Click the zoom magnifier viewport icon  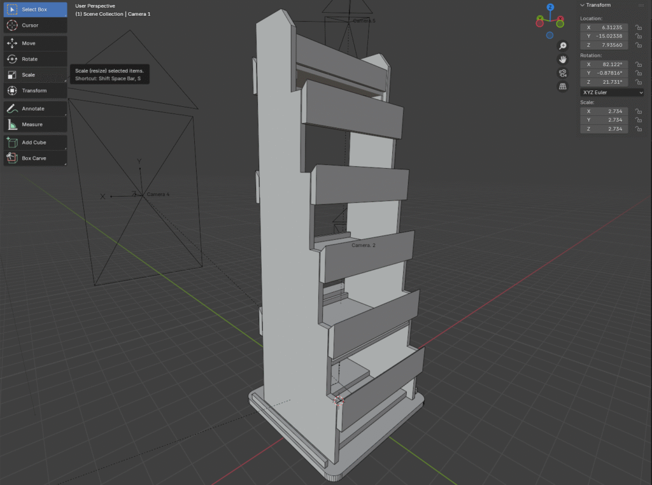(563, 46)
